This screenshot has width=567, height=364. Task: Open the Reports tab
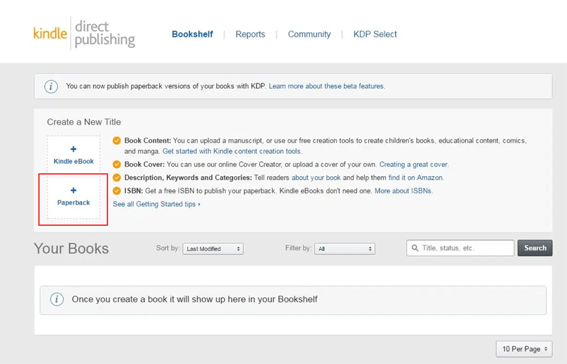click(250, 34)
